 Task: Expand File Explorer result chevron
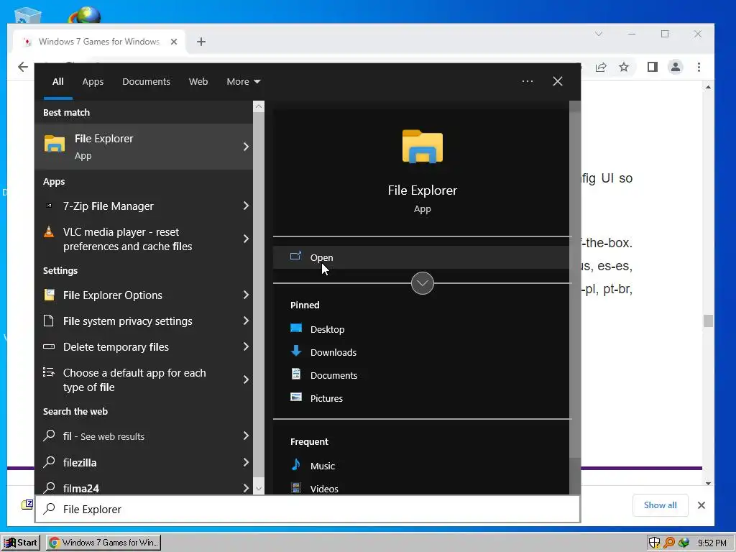[246, 147]
